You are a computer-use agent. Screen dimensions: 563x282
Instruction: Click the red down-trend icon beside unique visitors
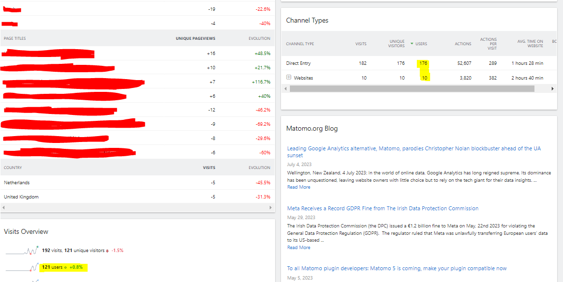point(107,251)
